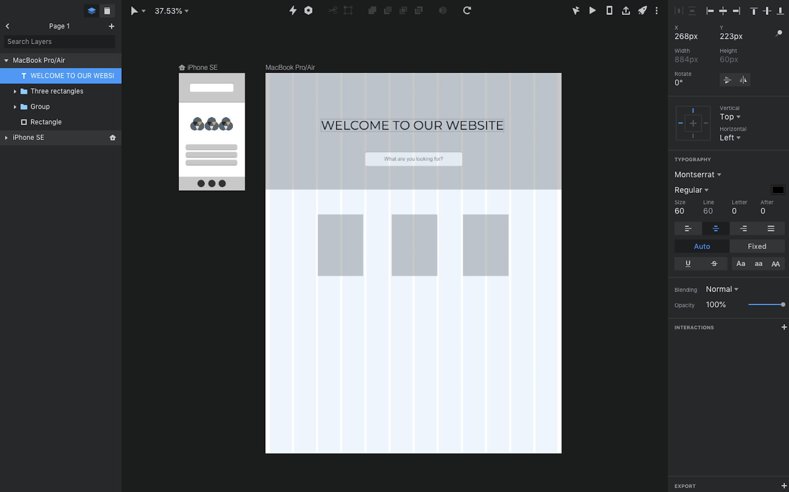Switch to MacBook Pro/Air canvas tab

click(290, 67)
